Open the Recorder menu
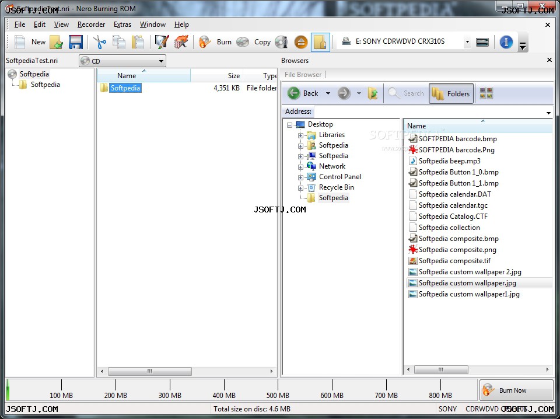Viewport: 560px width, 419px height. tap(91, 25)
